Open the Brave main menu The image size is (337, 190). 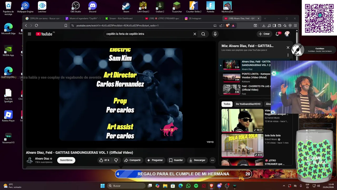295,26
